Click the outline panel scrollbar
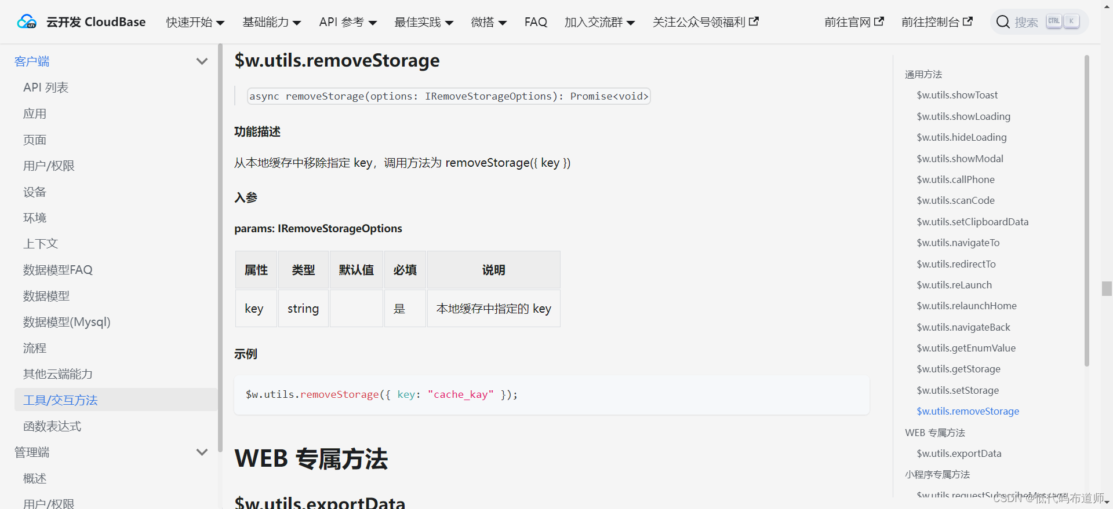The image size is (1113, 509). (x=1086, y=211)
